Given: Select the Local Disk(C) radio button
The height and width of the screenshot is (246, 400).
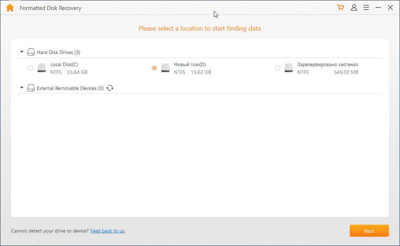Looking at the screenshot, I should coord(31,68).
